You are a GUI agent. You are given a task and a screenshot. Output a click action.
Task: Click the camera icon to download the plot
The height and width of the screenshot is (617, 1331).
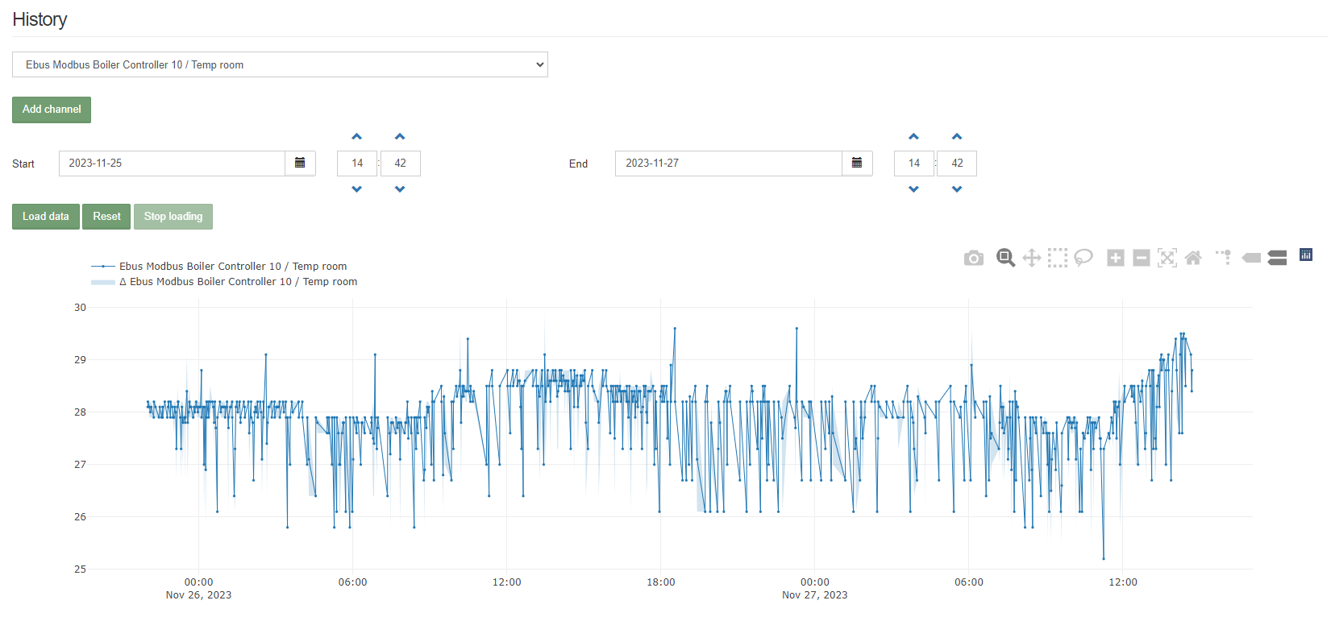(973, 258)
